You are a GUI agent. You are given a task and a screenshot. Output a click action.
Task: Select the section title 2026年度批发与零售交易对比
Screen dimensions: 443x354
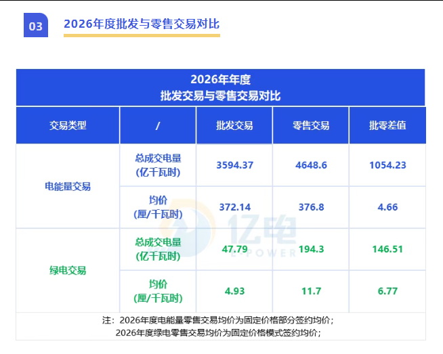click(142, 24)
